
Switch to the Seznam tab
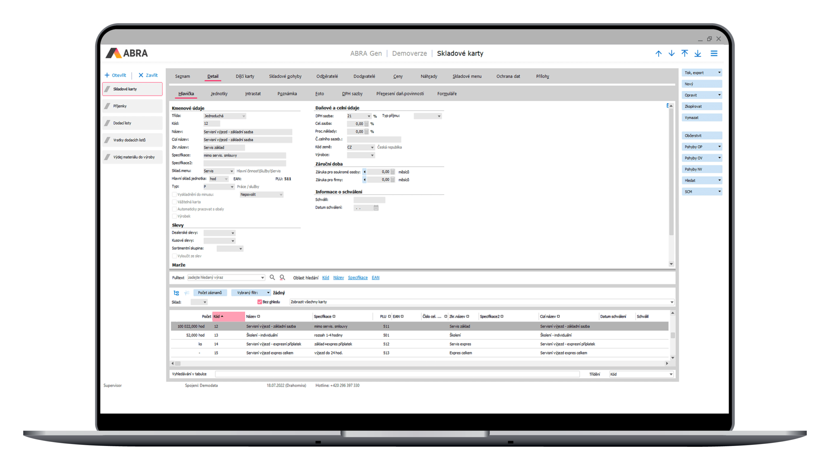pos(183,76)
